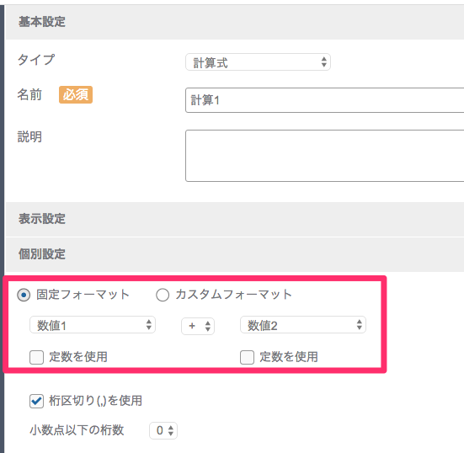Open the 数値2 field dropdown
This screenshot has width=464, height=453.
(303, 325)
